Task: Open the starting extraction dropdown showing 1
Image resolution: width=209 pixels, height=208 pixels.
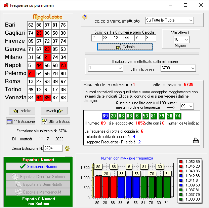Action: (106, 68)
